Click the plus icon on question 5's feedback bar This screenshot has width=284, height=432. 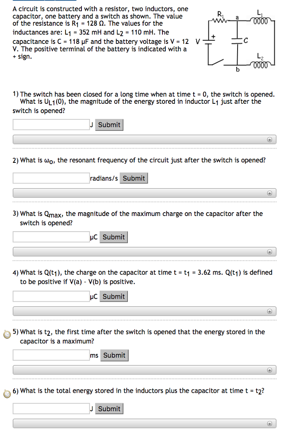[270, 370]
